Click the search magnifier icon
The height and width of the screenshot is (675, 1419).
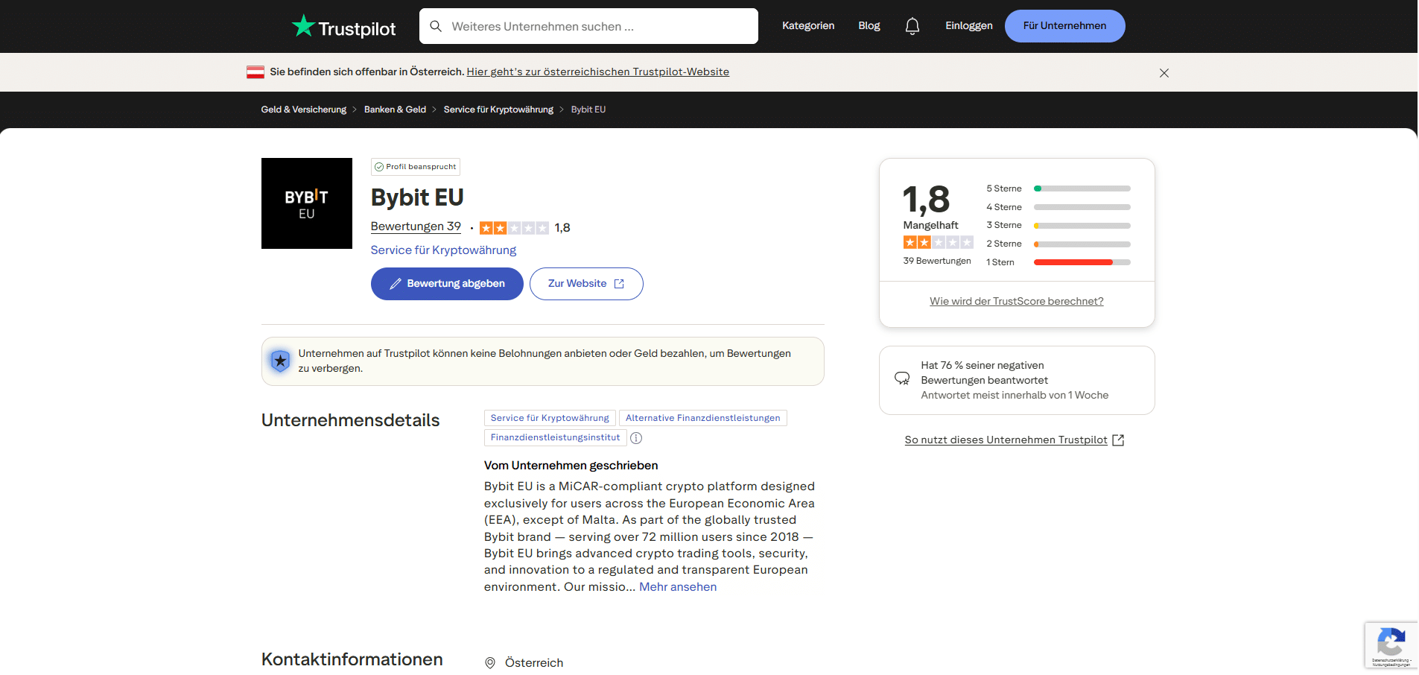click(437, 26)
